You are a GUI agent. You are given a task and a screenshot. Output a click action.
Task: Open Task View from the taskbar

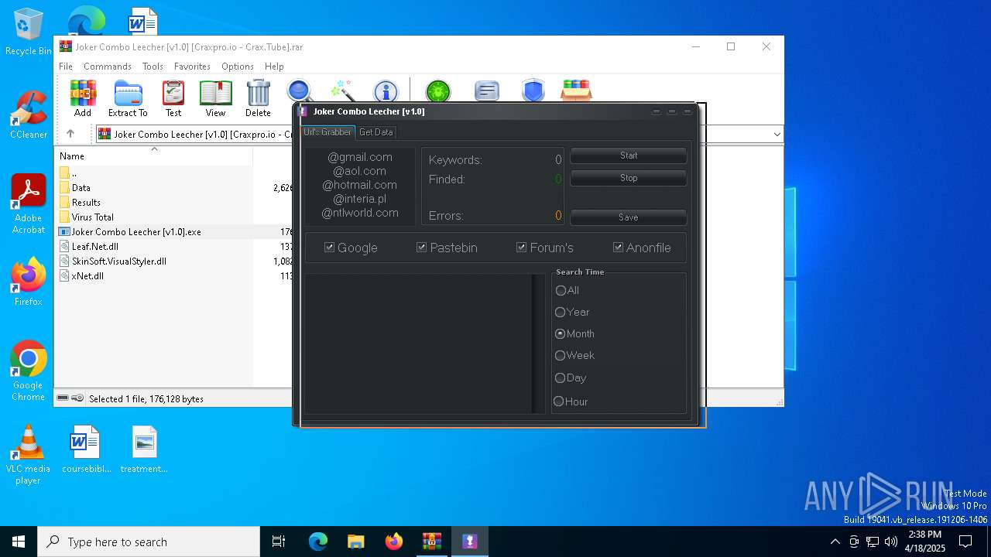click(x=279, y=542)
